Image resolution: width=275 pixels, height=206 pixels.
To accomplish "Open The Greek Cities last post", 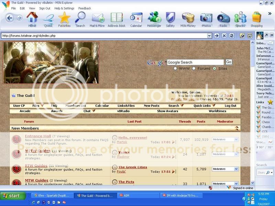I will coord(133,167).
